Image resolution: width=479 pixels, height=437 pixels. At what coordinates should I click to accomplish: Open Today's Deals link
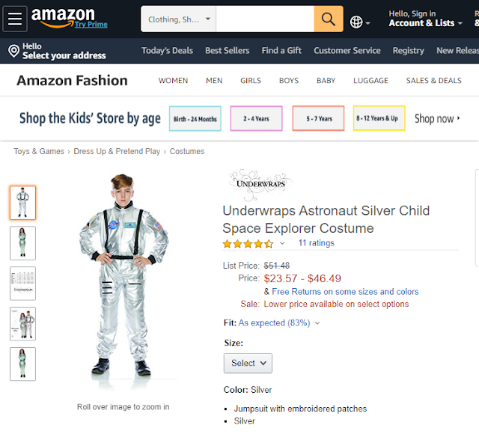click(167, 51)
